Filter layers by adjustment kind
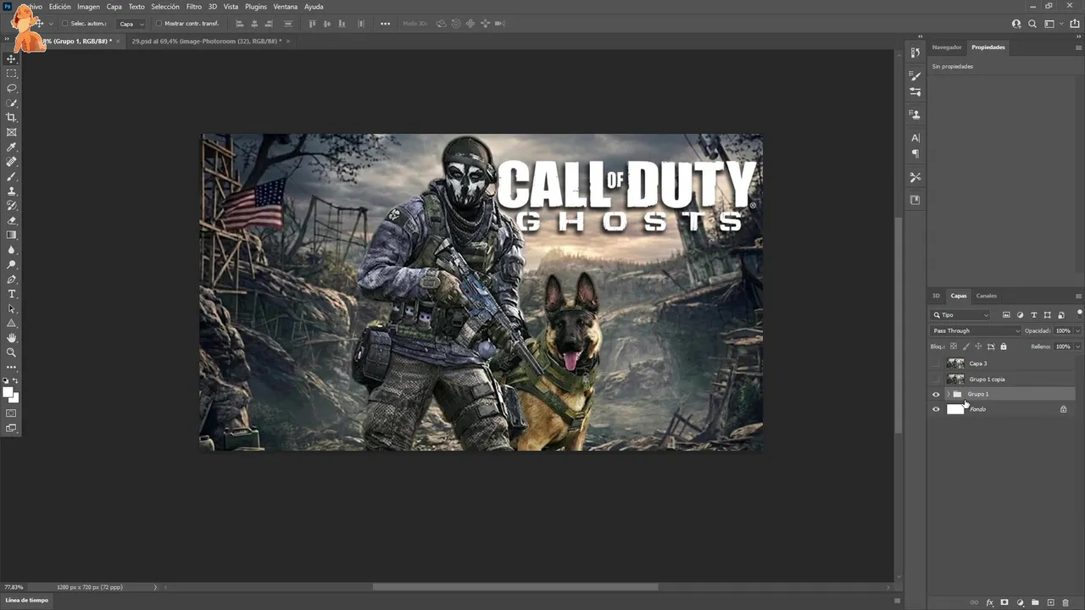Image resolution: width=1085 pixels, height=610 pixels. point(1020,315)
